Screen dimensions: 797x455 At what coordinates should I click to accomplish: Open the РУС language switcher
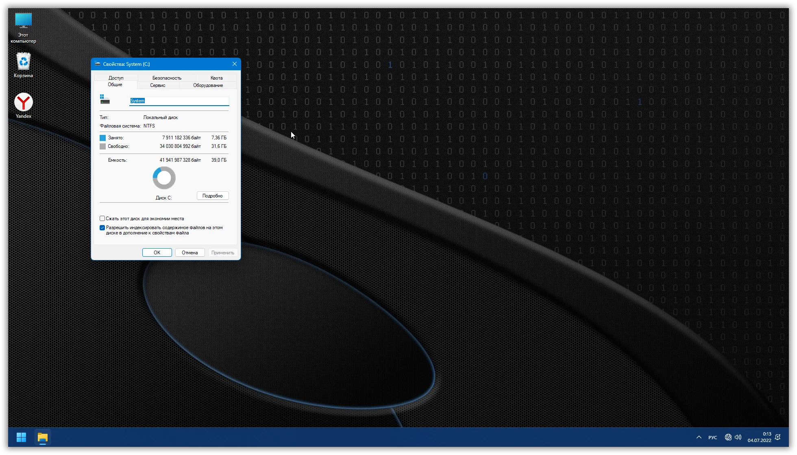(712, 438)
